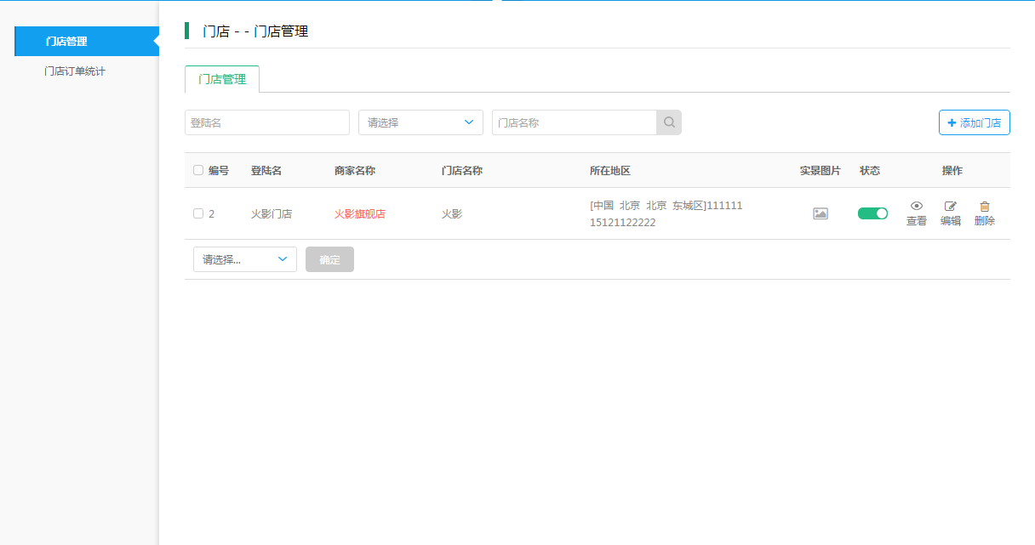Click the 登陆名 column header
This screenshot has height=545, width=1035.
266,170
